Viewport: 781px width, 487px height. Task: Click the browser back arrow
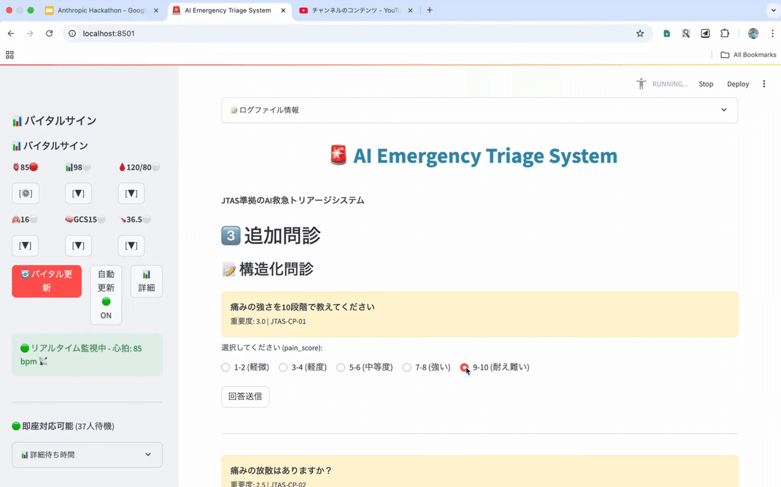11,33
